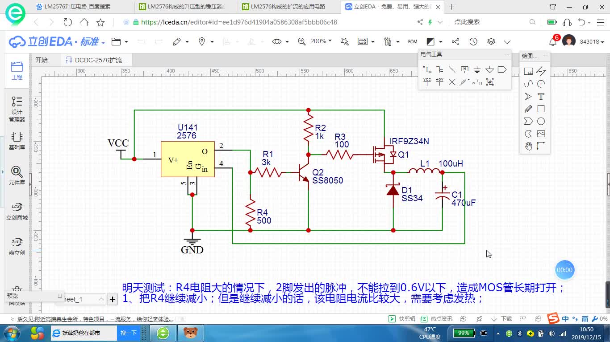Image resolution: width=610 pixels, height=342 pixels.
Task: Select the Pie drawing tool
Action: (528, 134)
